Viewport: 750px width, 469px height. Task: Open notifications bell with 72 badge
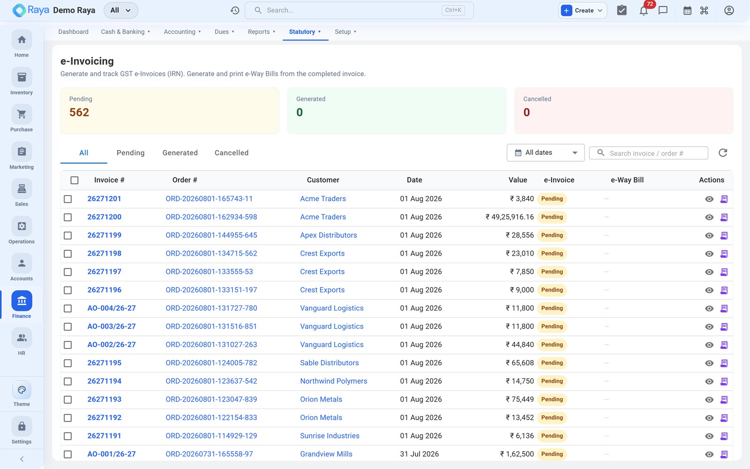tap(644, 10)
